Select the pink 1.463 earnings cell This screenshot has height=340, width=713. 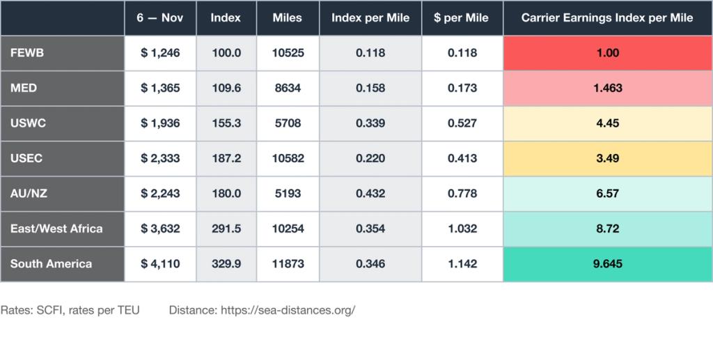click(x=607, y=88)
